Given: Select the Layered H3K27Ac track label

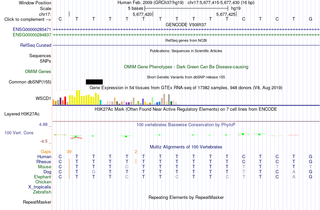Looking at the screenshot, I should tap(22, 114).
